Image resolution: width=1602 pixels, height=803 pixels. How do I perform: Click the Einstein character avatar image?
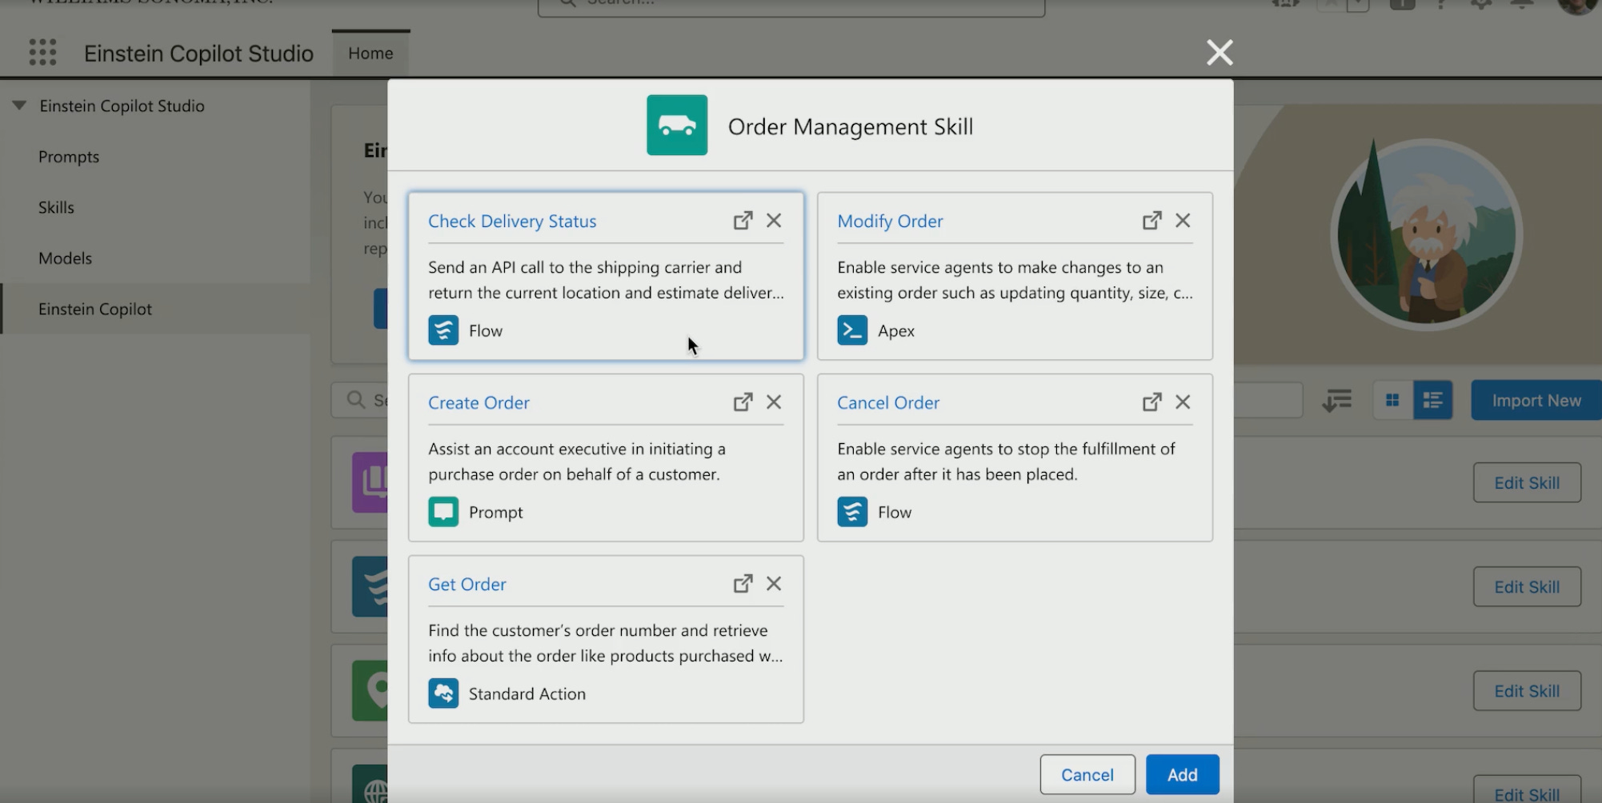click(x=1427, y=234)
